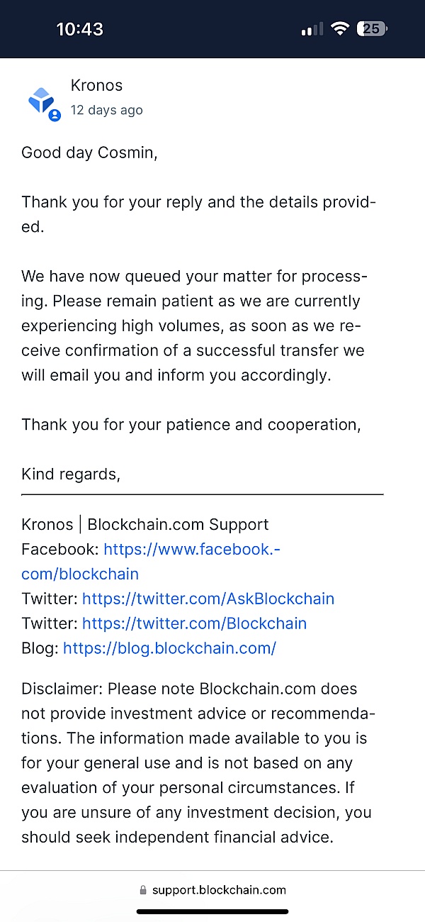
Task: Tap the 10:43 clock in status bar
Action: click(x=79, y=29)
